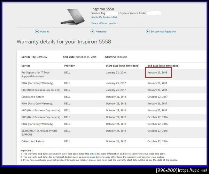
Task: Open the Manuals tab label
Action: click(45, 32)
